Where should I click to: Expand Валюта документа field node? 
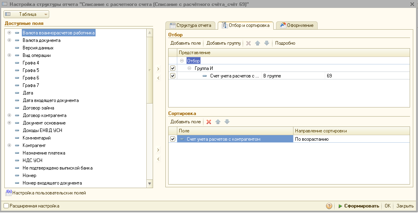9,40
